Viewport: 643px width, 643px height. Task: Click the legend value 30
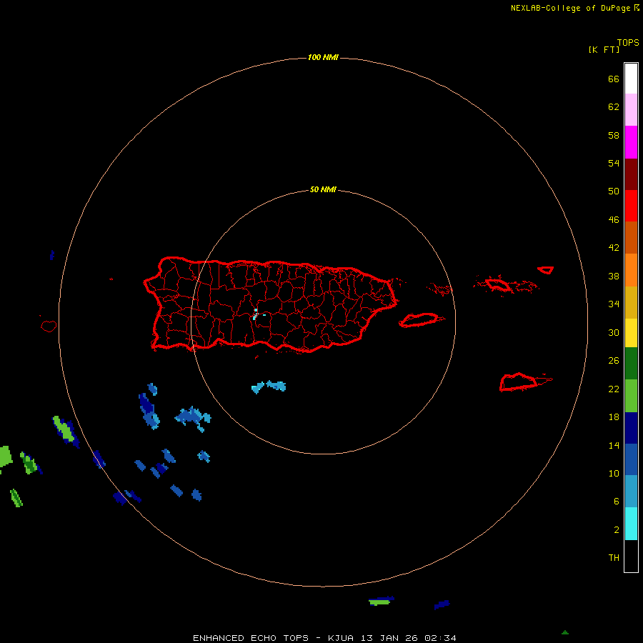coord(614,332)
